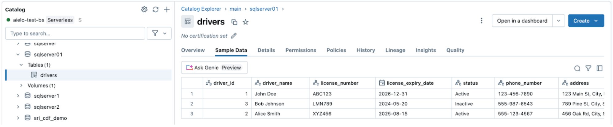Collapse the sqlserver01 schema
Image resolution: width=613 pixels, height=127 pixels.
[x=18, y=55]
